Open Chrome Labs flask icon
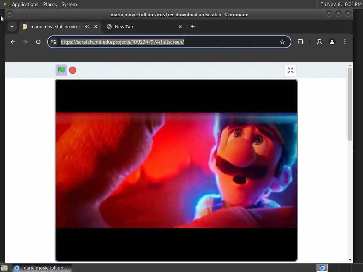The height and width of the screenshot is (272, 363). [x=319, y=42]
